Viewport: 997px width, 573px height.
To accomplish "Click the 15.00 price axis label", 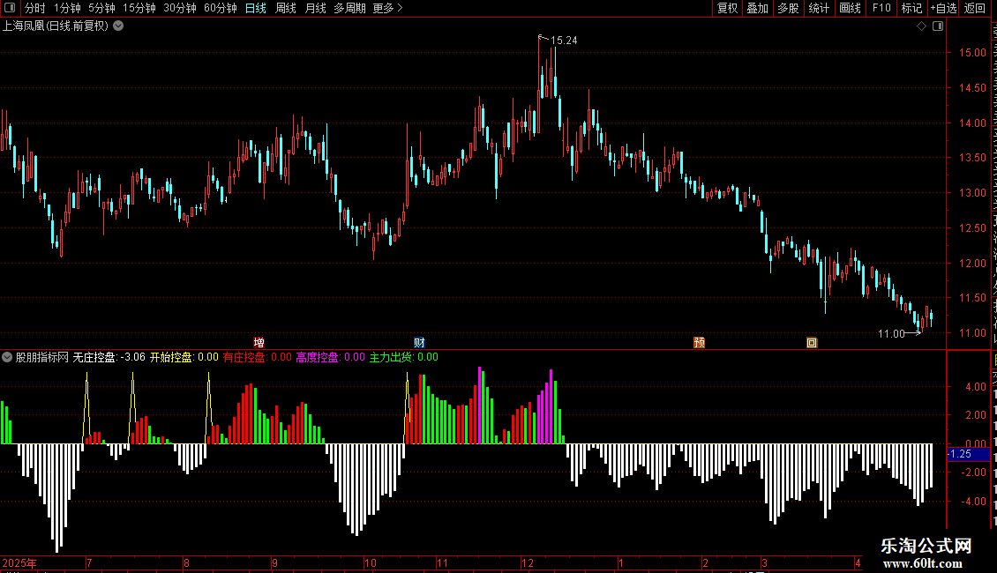I will click(x=972, y=53).
